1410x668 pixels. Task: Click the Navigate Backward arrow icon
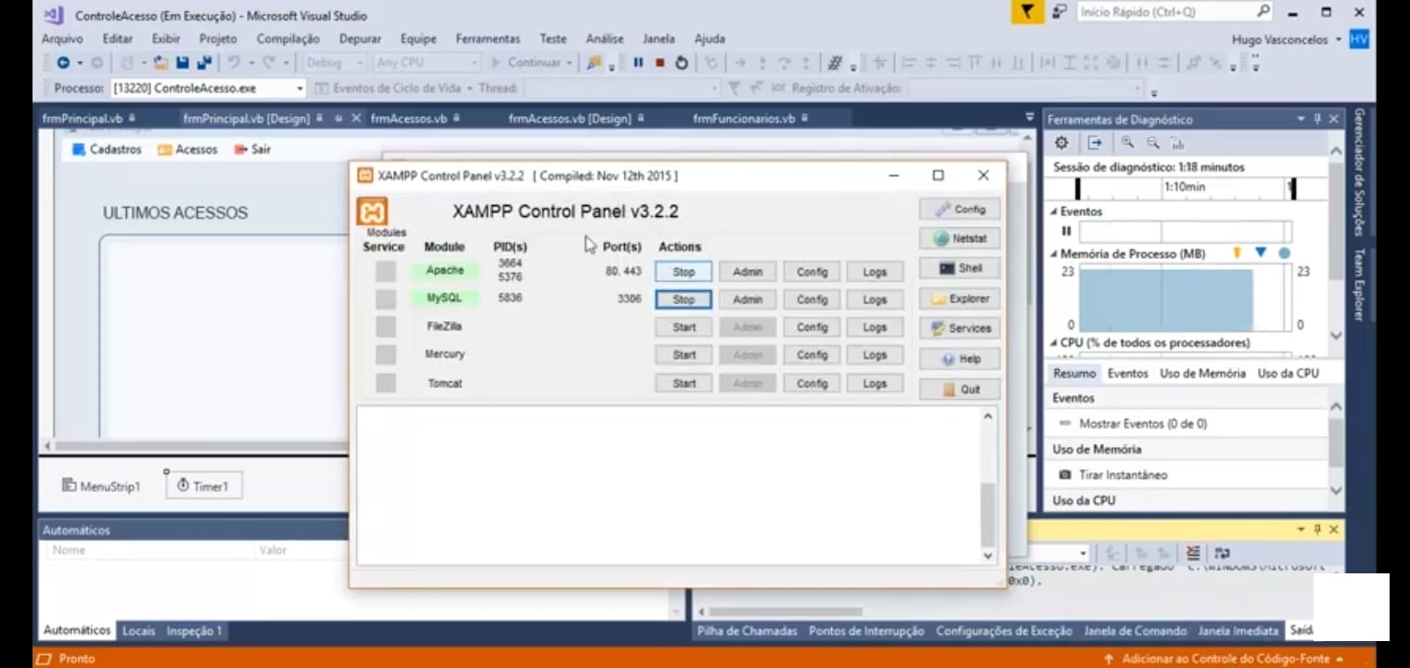point(63,63)
